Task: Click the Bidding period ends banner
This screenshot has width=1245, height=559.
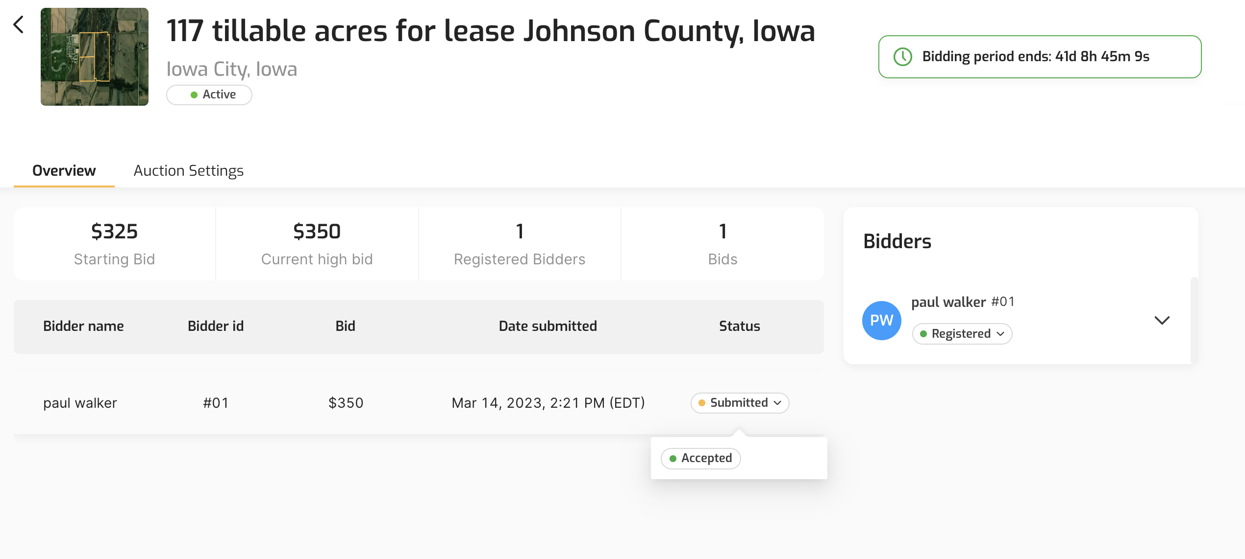Action: pyautogui.click(x=1039, y=57)
